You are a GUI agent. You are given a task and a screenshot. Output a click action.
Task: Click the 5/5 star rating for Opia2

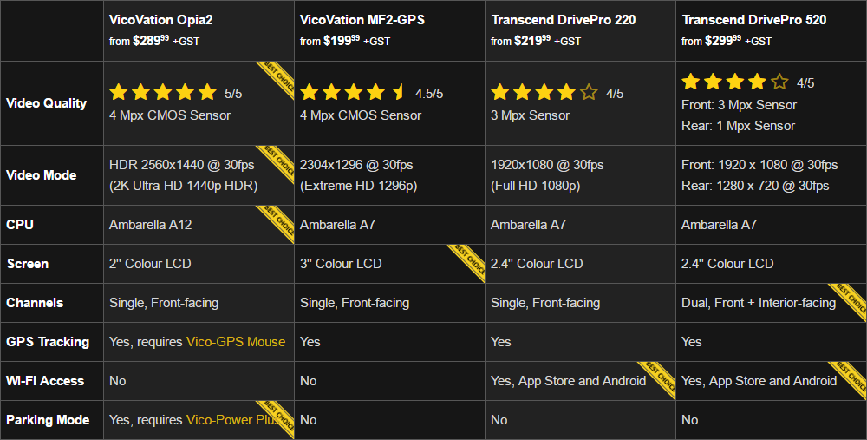pyautogui.click(x=163, y=92)
